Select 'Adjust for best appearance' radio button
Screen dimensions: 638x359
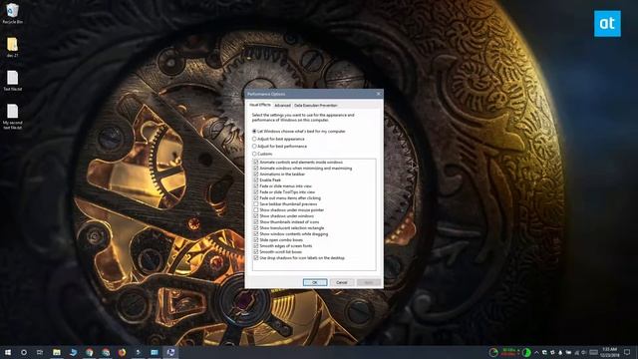click(254, 139)
